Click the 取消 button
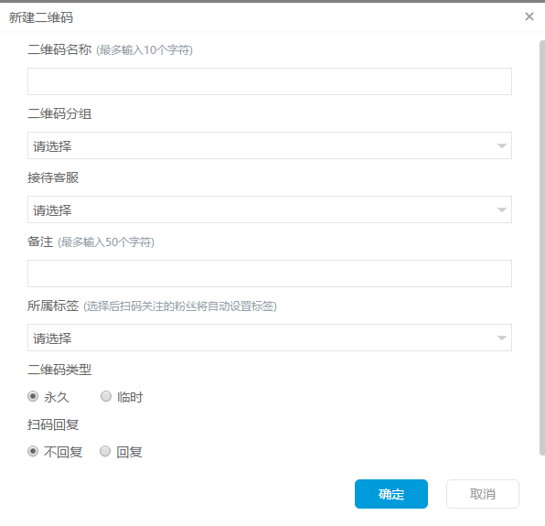 483,494
